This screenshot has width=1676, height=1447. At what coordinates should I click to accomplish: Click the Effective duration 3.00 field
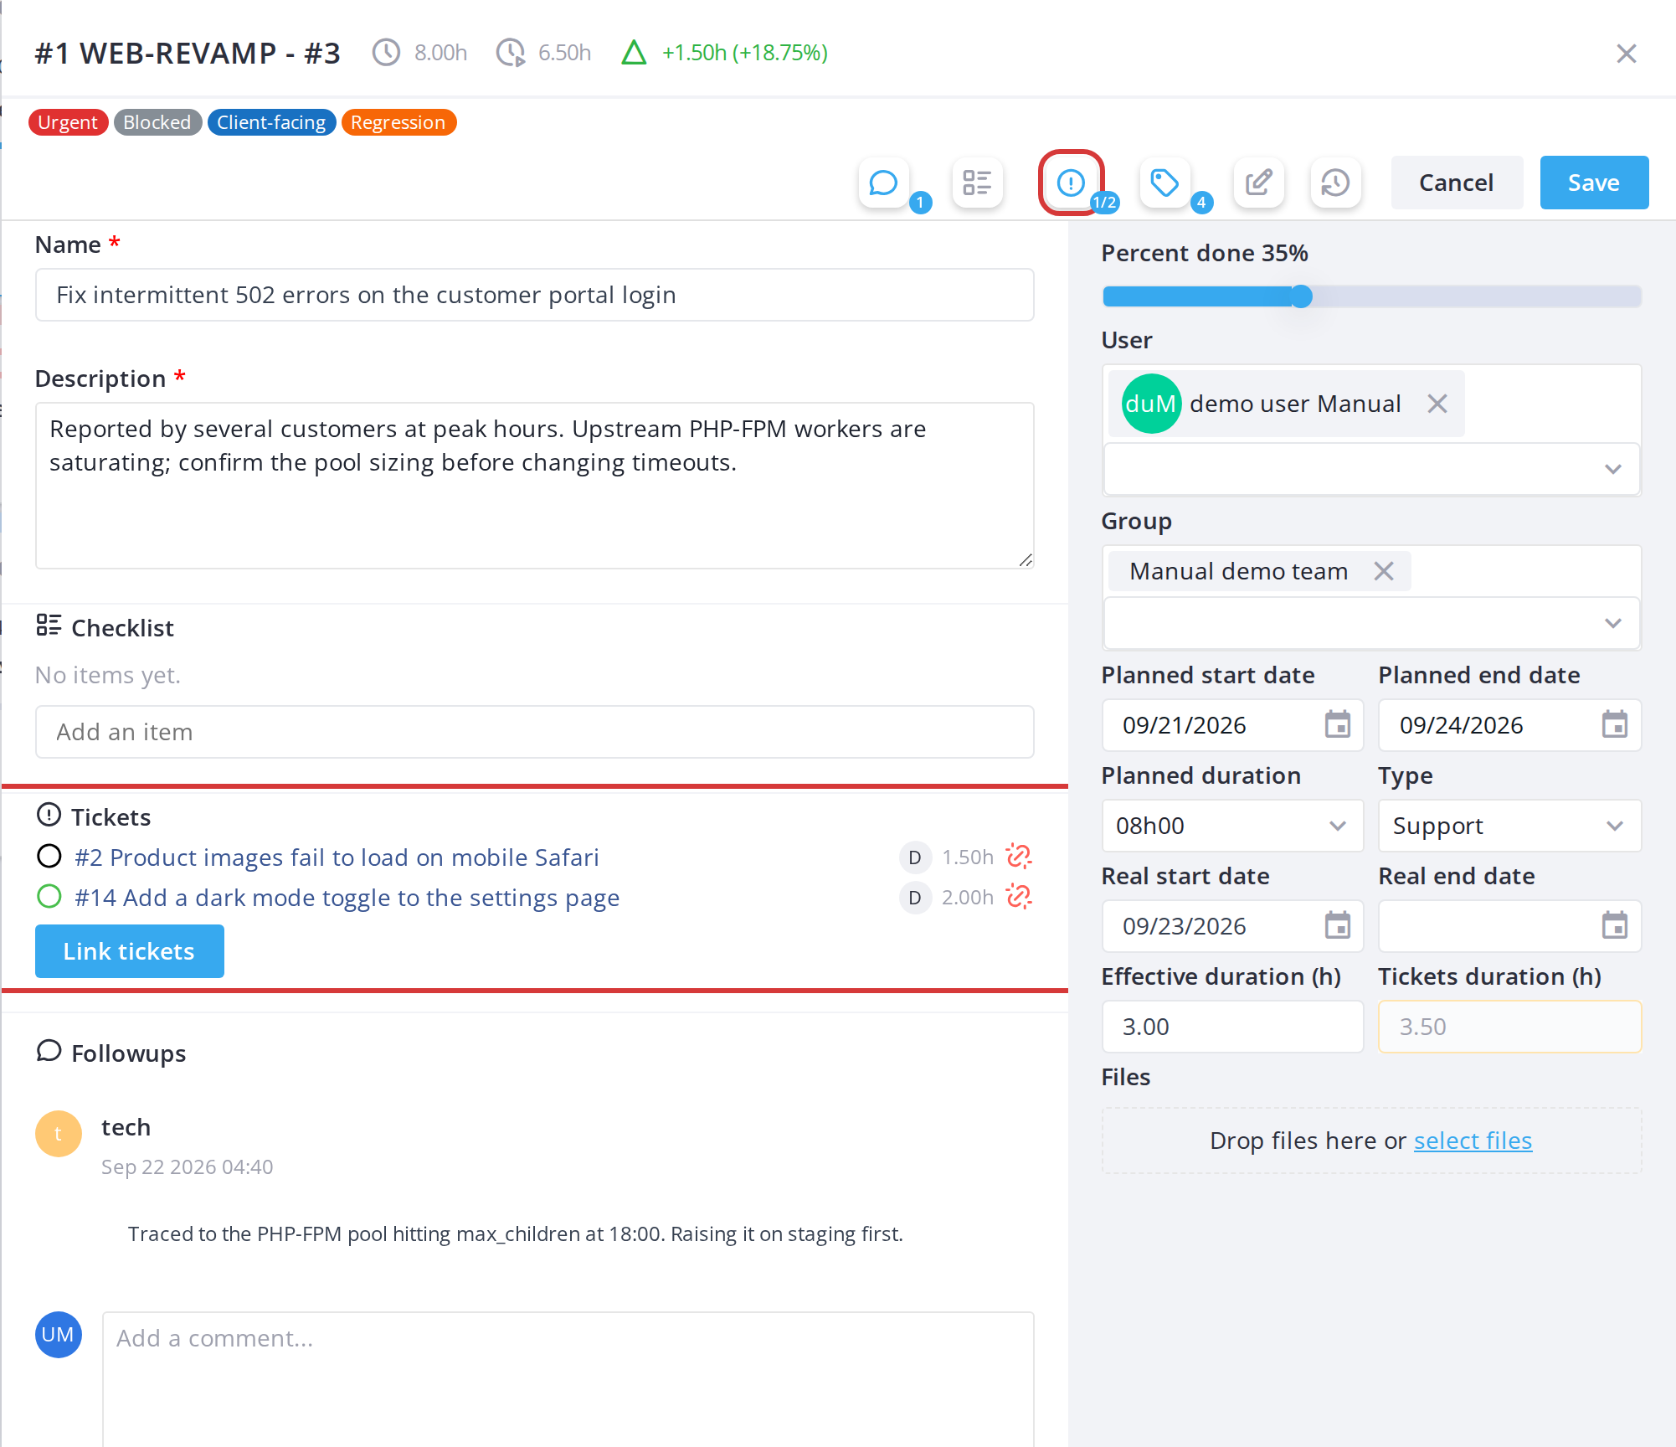pos(1232,1027)
